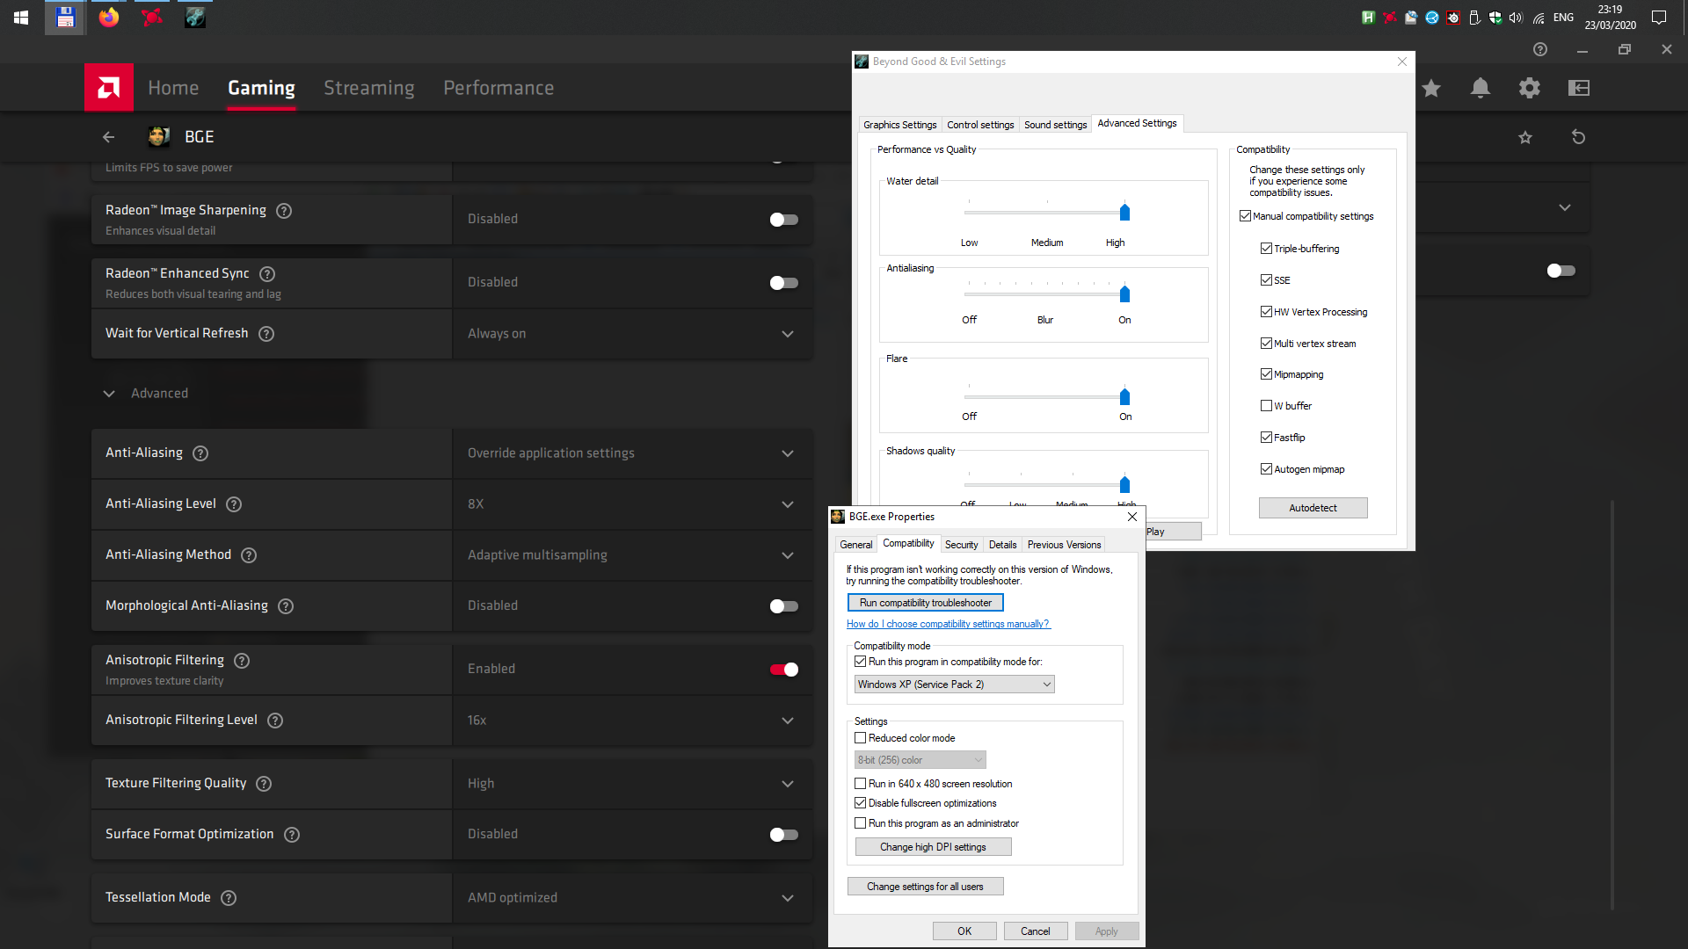
Task: Reset BGE profile with the undo icon
Action: tap(1579, 137)
